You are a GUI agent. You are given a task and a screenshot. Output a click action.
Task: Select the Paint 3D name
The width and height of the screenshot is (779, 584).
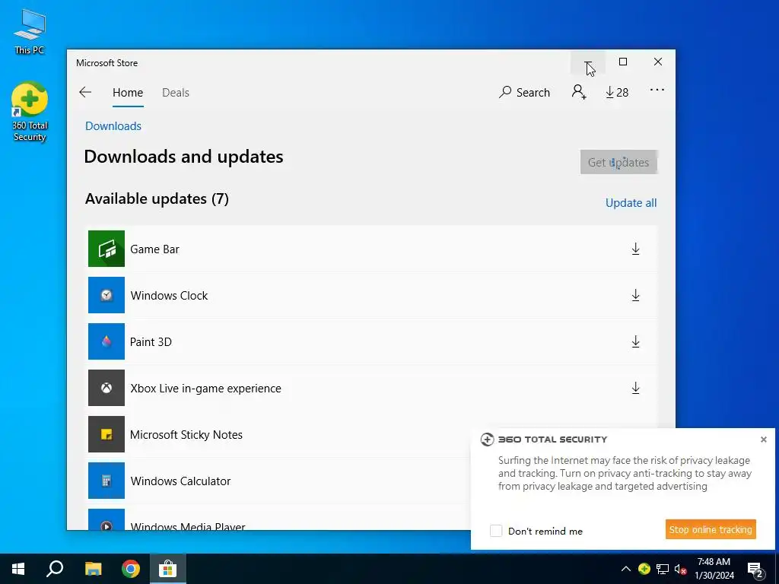click(151, 341)
